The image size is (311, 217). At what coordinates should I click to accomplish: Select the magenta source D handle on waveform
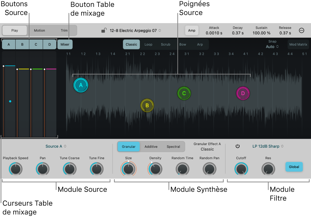pos(243,93)
